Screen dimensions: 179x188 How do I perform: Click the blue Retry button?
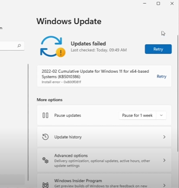click(158, 49)
